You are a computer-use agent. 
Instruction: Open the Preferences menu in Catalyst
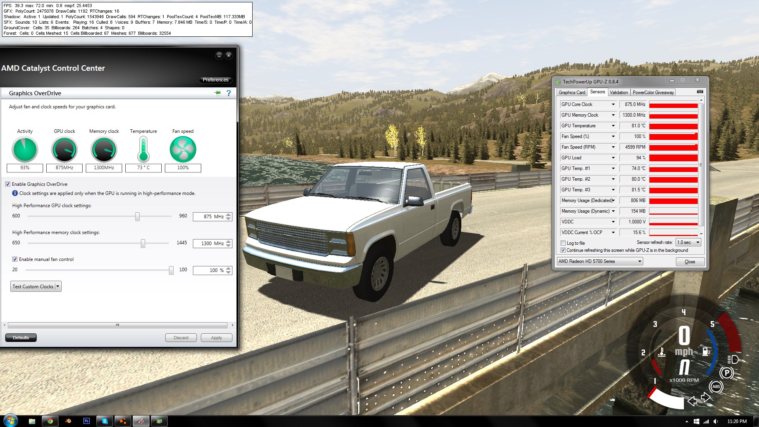(215, 80)
